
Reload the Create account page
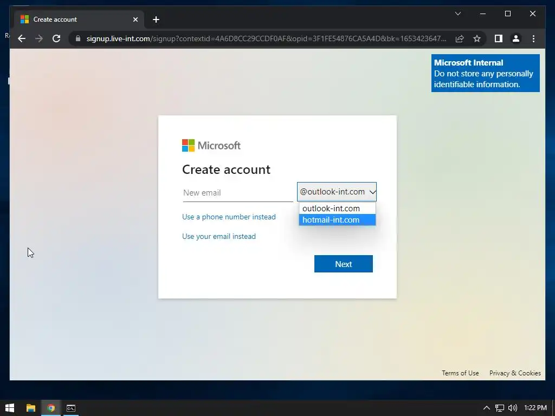[56, 38]
